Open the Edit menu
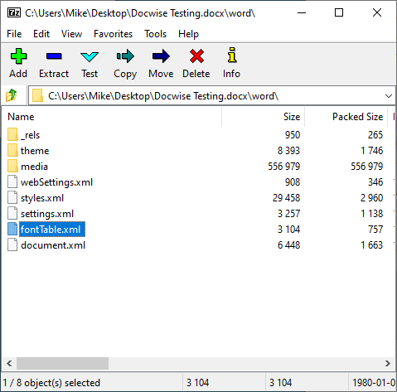This screenshot has height=392, width=397. click(41, 34)
